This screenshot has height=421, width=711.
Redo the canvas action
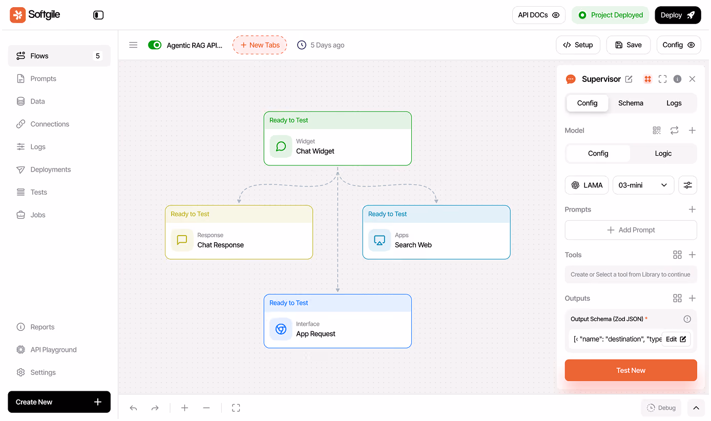155,408
